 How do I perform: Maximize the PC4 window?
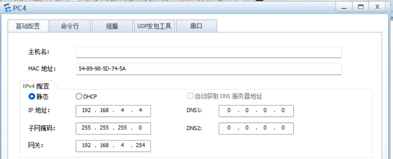pos(361,7)
